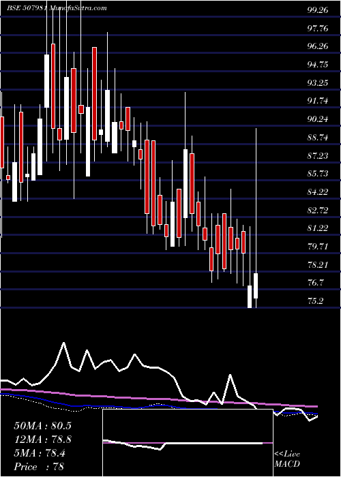This screenshot has width=341, height=477.
Task: Click the <<Live MACD label
Action: 287,459
